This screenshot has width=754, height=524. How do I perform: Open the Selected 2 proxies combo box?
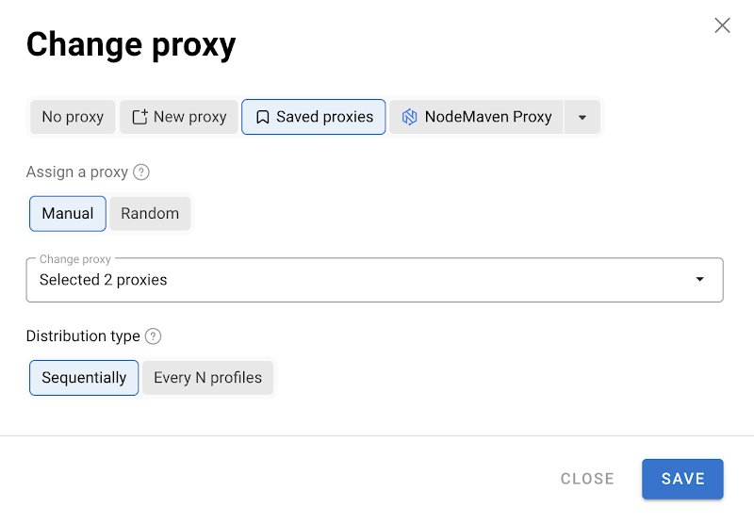(358, 280)
